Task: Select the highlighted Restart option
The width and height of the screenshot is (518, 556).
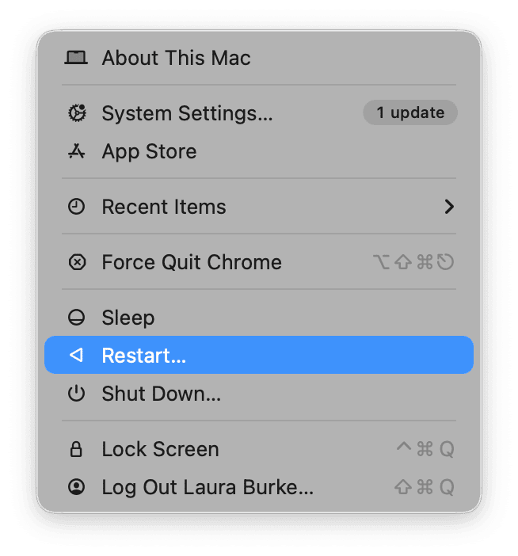Action: coord(144,356)
